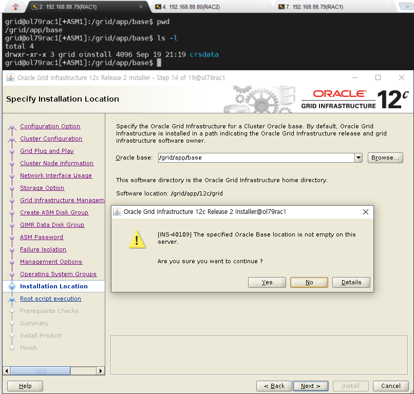This screenshot has height=394, width=414.
Task: Open Storage Option step
Action: [42, 188]
